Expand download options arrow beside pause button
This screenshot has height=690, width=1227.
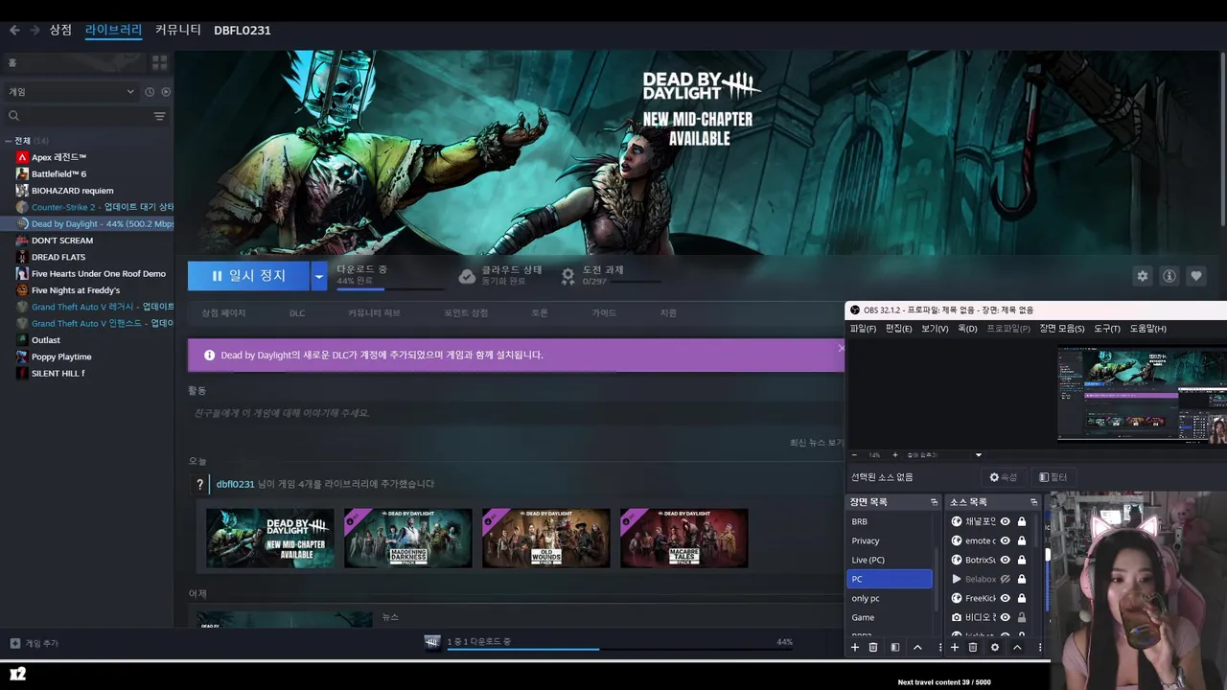click(318, 276)
